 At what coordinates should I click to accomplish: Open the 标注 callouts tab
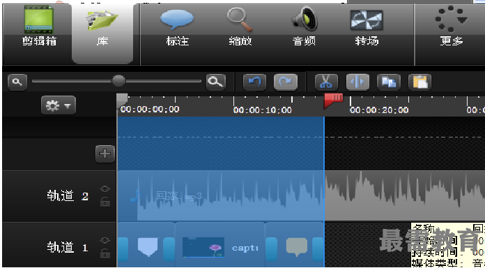(177, 28)
